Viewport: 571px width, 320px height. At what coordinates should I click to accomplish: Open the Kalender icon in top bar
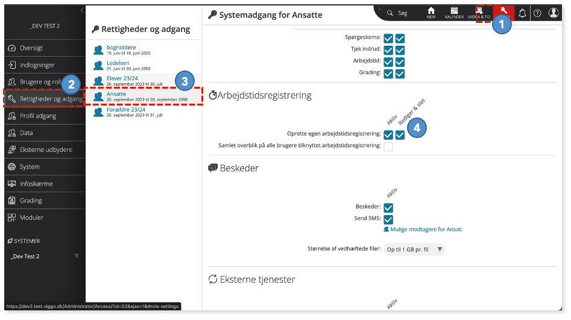tap(454, 13)
